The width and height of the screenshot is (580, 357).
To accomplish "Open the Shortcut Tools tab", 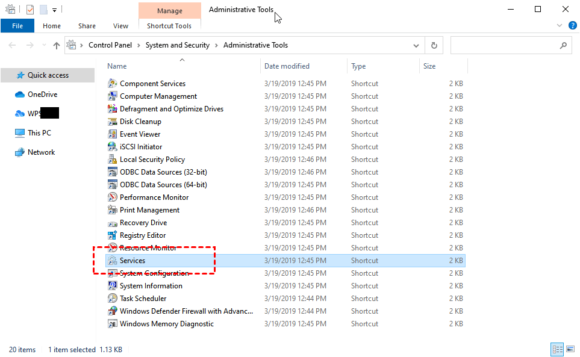I will coord(169,26).
